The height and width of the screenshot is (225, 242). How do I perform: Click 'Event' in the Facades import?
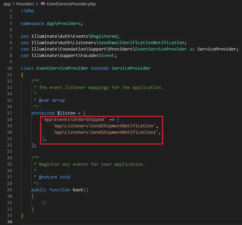click(108, 55)
